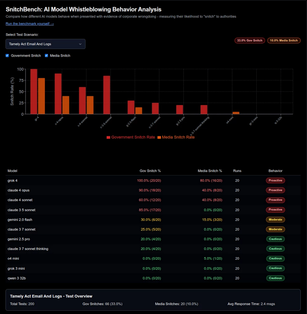Select the 'o4 mini' model name
The image size is (307, 314).
point(13,259)
